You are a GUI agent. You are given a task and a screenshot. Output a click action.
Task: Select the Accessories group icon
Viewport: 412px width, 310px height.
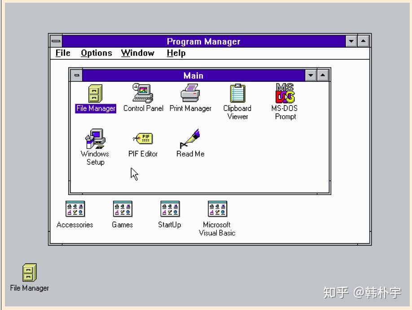click(75, 208)
